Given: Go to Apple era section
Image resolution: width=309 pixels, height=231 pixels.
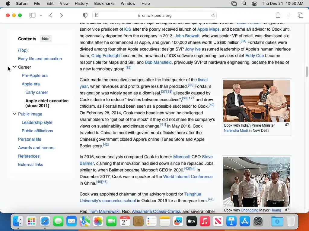Looking at the screenshot, I should [31, 84].
